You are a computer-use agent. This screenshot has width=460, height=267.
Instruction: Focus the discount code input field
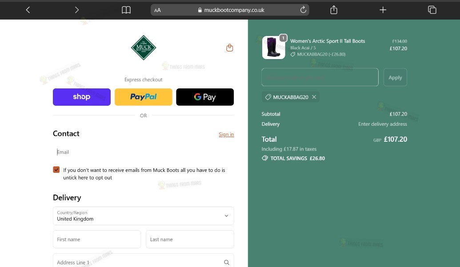tap(320, 77)
